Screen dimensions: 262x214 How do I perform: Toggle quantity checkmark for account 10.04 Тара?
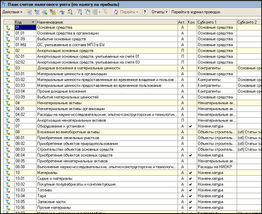[191, 196]
